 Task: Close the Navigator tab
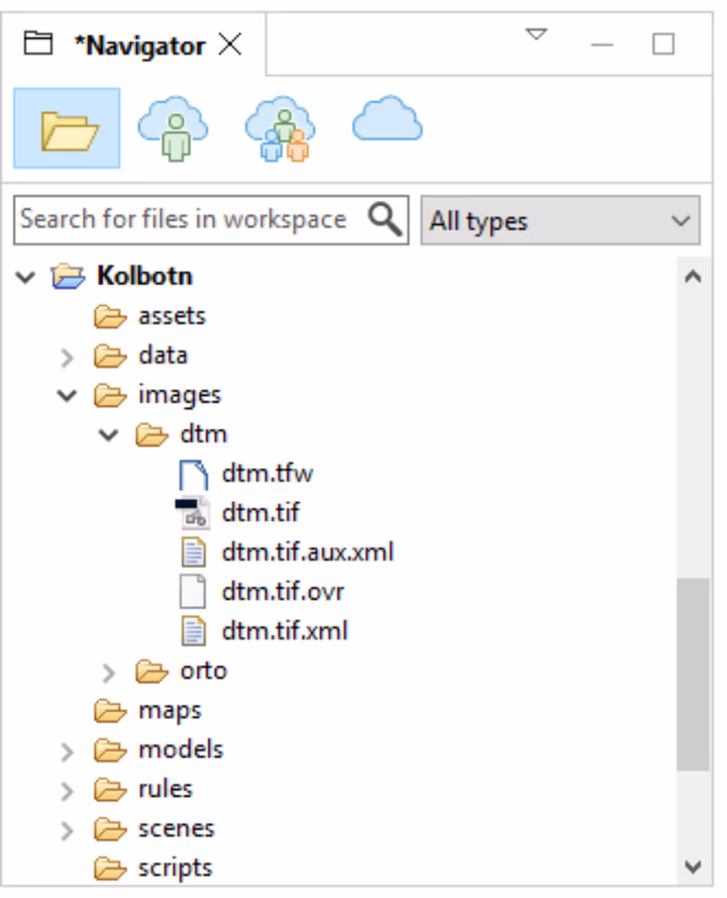click(x=231, y=45)
